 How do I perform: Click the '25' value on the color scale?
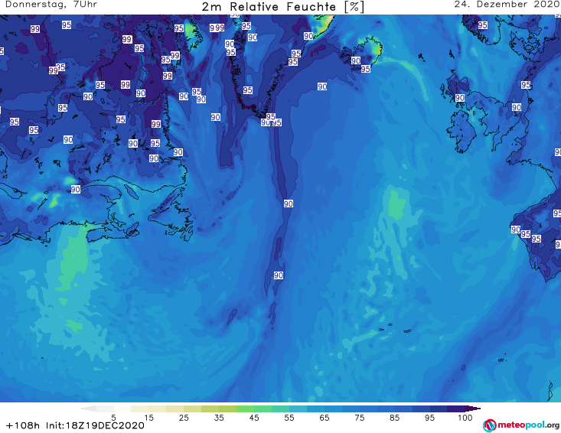click(x=184, y=418)
